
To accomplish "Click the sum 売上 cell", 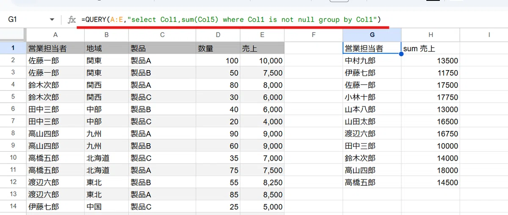I will (x=431, y=48).
